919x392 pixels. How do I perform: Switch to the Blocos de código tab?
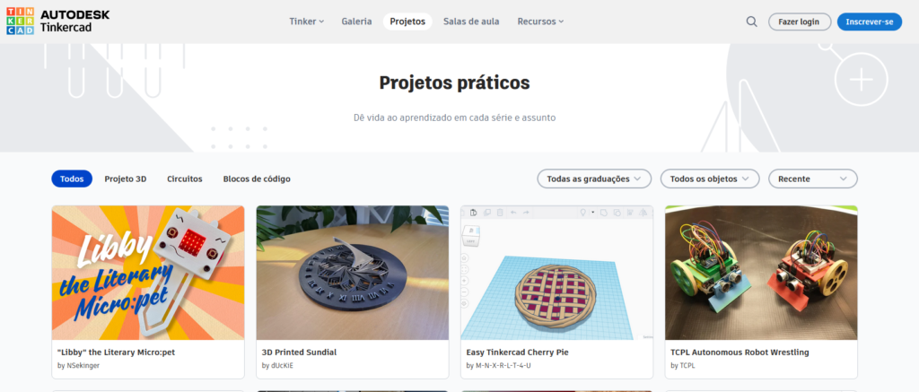257,179
